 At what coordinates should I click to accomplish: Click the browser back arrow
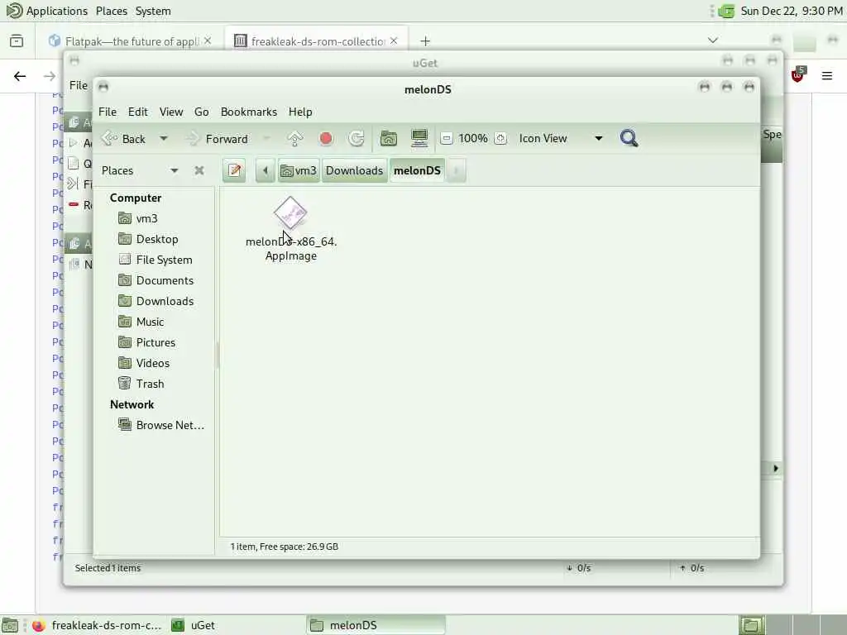pos(20,76)
